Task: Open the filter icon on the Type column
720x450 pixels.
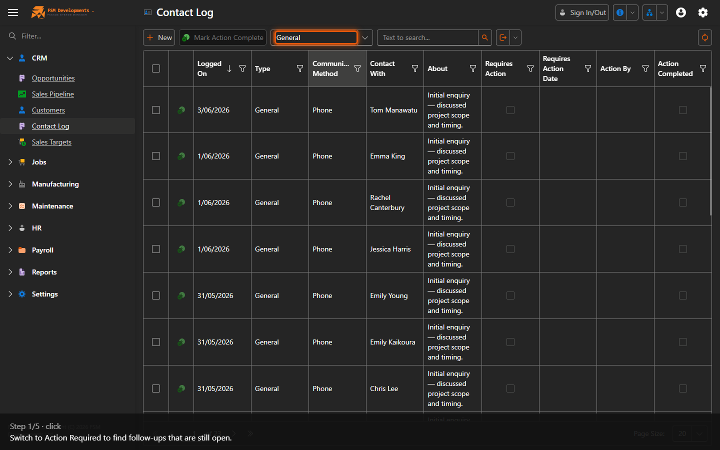Action: [300, 68]
